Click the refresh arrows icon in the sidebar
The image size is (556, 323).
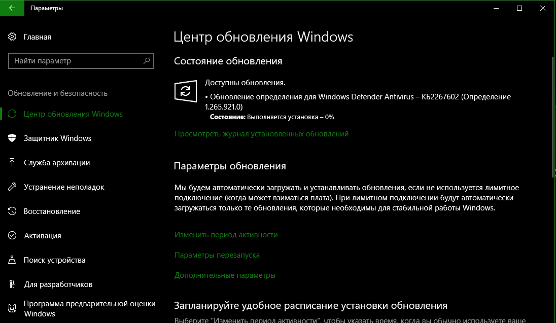coord(12,114)
